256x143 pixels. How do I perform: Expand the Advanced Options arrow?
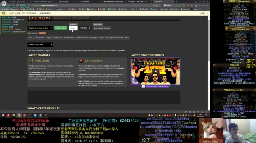pos(90,28)
